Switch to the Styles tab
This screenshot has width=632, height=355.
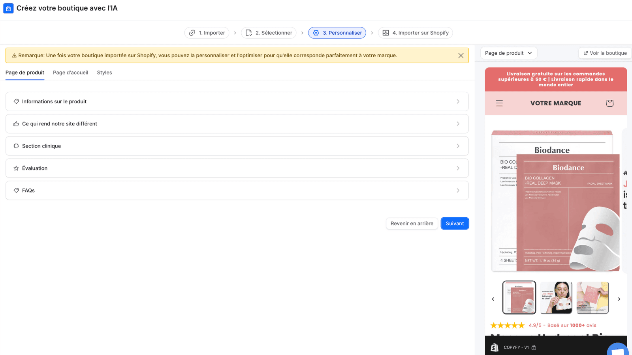pos(104,73)
